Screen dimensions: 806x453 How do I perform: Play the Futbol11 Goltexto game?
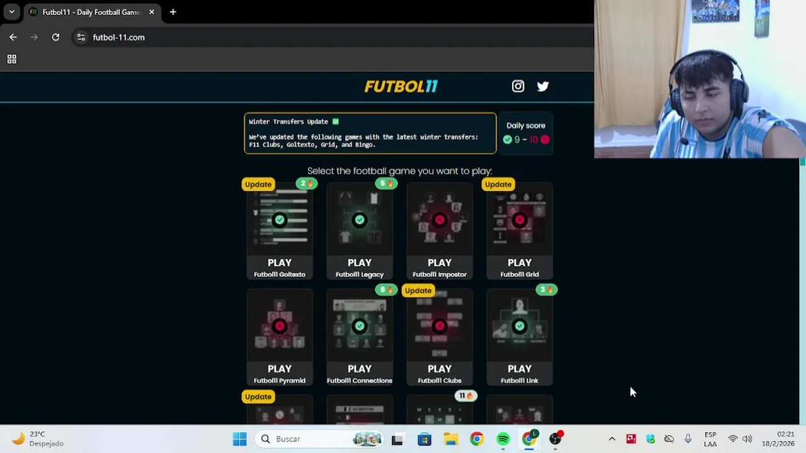(x=280, y=262)
